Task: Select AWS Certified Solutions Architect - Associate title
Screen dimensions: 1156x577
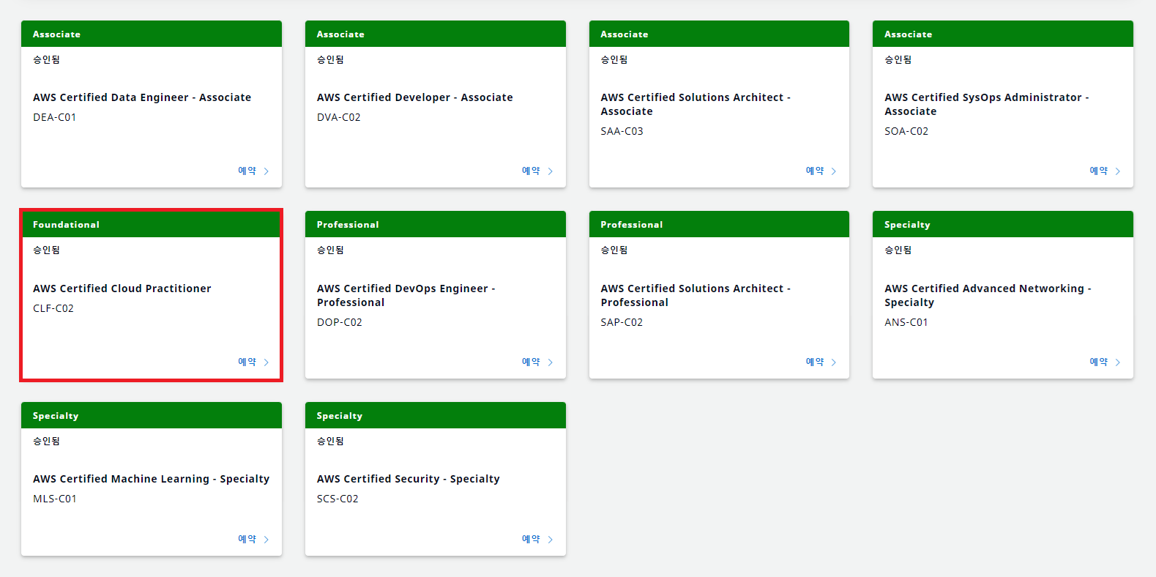Action: [x=696, y=104]
